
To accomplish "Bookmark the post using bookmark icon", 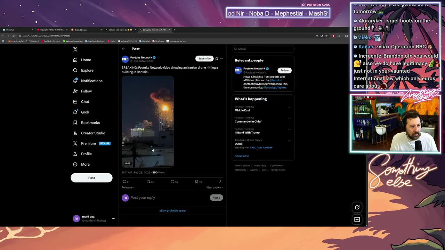I will click(x=196, y=182).
